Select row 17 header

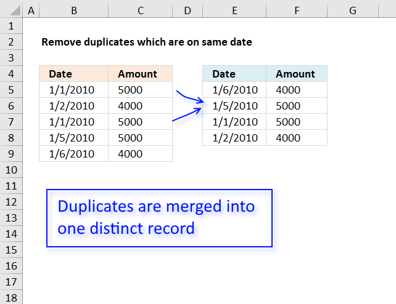coord(11,282)
